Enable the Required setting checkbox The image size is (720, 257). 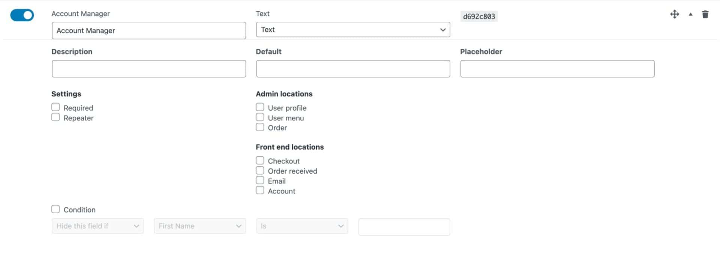tap(55, 107)
